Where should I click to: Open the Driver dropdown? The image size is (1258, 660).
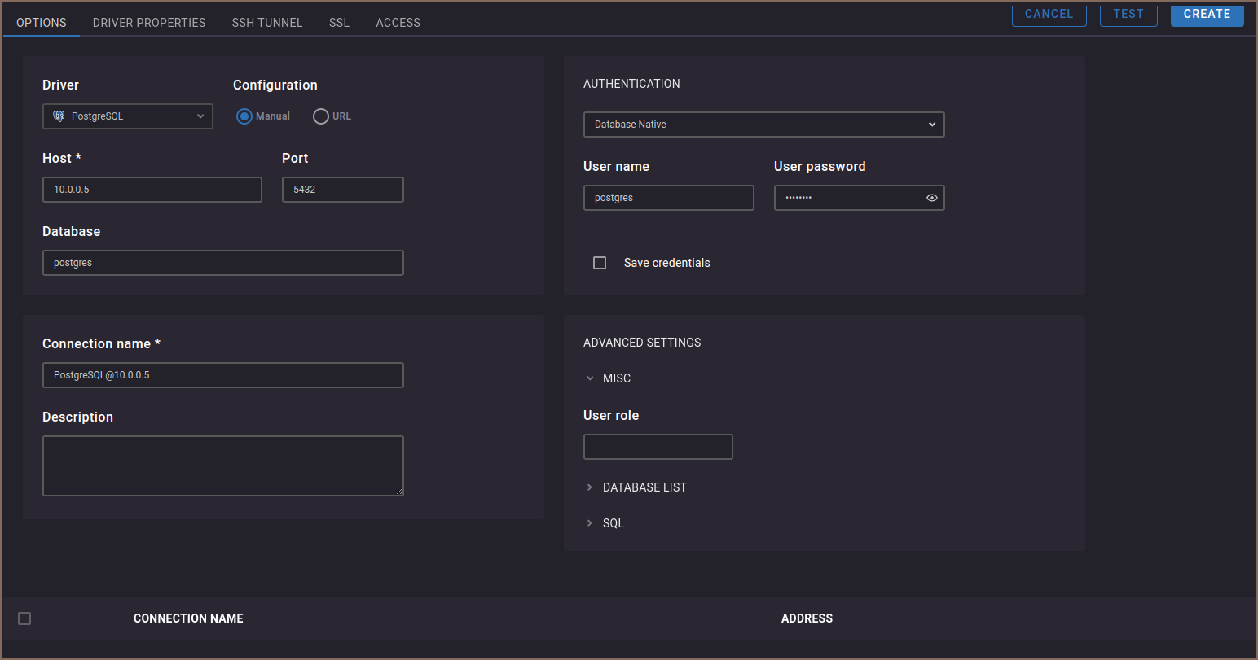coord(128,116)
